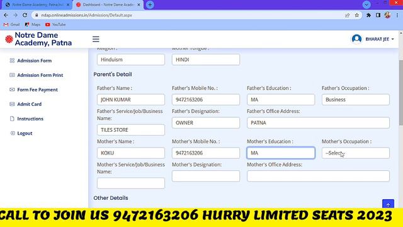Open Chrome three-dot menu
403x227 pixels.
tap(397, 15)
